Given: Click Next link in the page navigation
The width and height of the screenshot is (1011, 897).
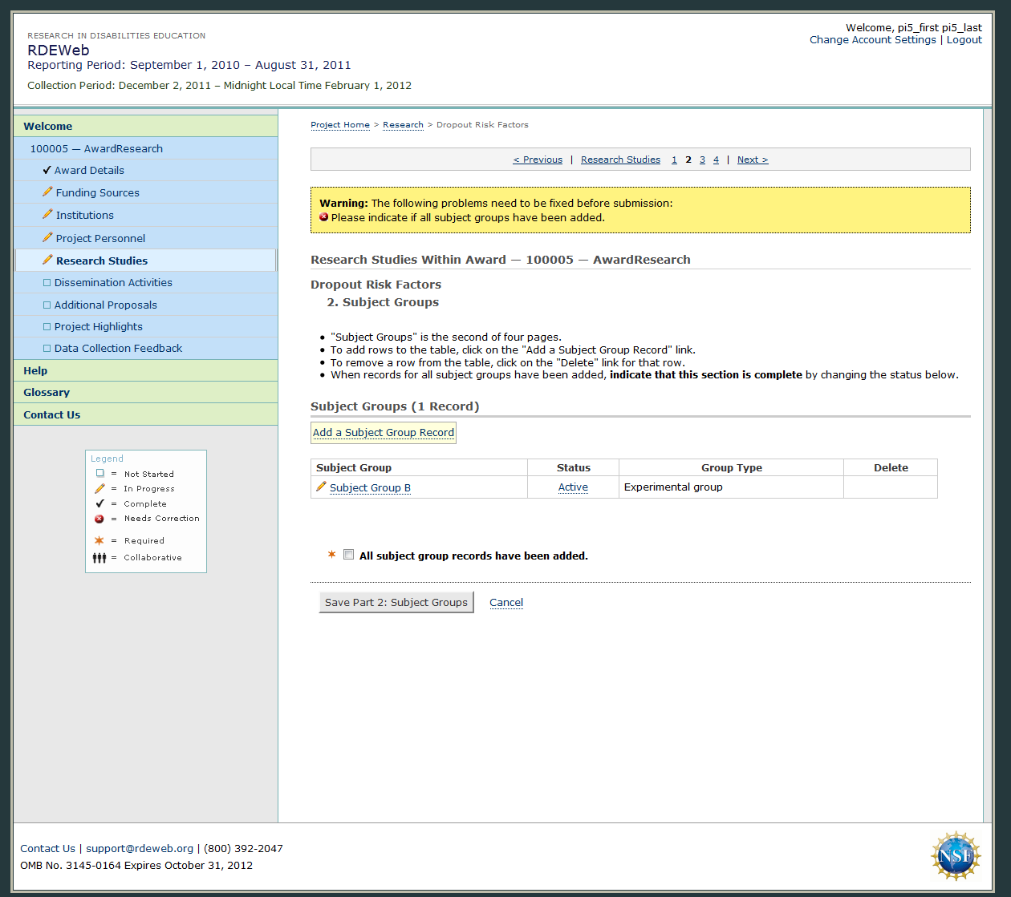Looking at the screenshot, I should coord(752,160).
